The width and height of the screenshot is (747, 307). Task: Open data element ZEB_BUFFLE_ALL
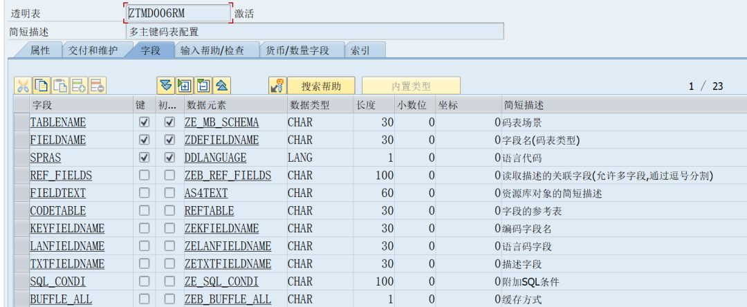click(x=228, y=299)
